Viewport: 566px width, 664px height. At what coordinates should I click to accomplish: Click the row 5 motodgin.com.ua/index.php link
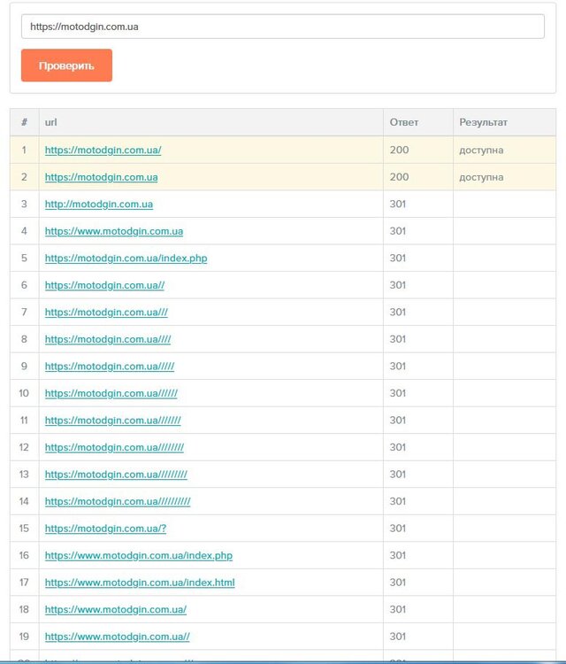click(126, 259)
